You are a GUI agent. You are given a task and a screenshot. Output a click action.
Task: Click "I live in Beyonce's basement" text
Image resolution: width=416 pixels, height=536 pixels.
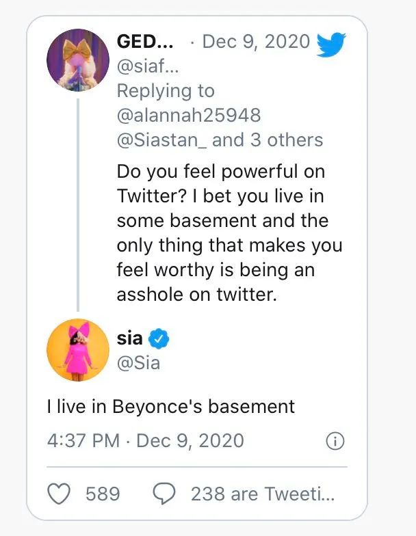pos(171,406)
